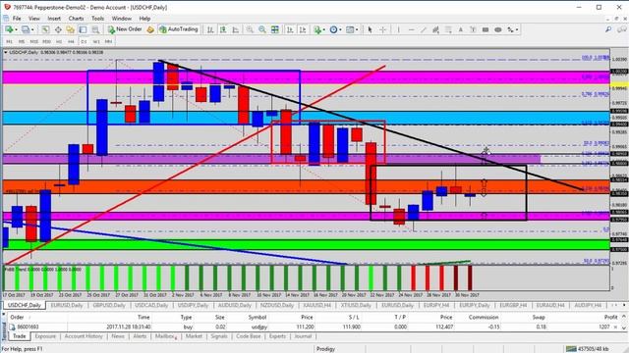
Task: Draw a horizontal line tool
Action: [x=411, y=29]
